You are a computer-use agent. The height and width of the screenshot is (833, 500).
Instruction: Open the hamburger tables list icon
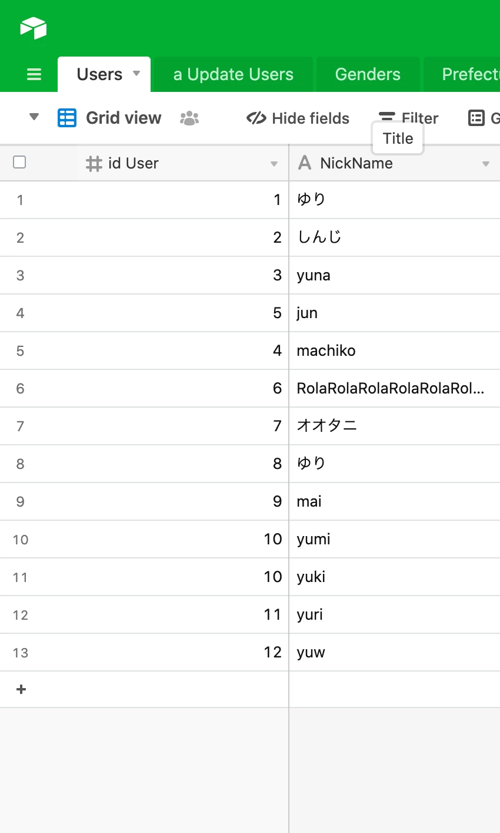pos(34,75)
